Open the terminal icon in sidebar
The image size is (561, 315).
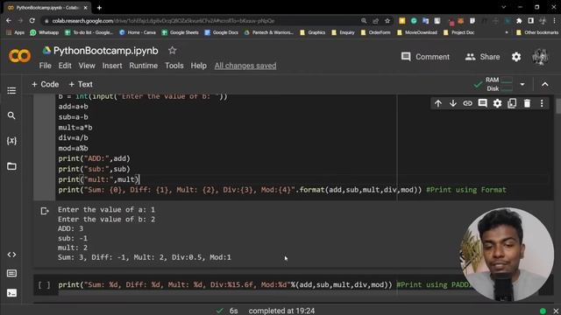pyautogui.click(x=11, y=293)
